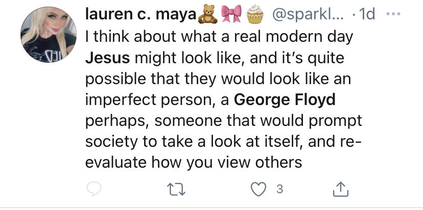Click the pink ribbon bow emoji
423x210 pixels.
tap(231, 14)
